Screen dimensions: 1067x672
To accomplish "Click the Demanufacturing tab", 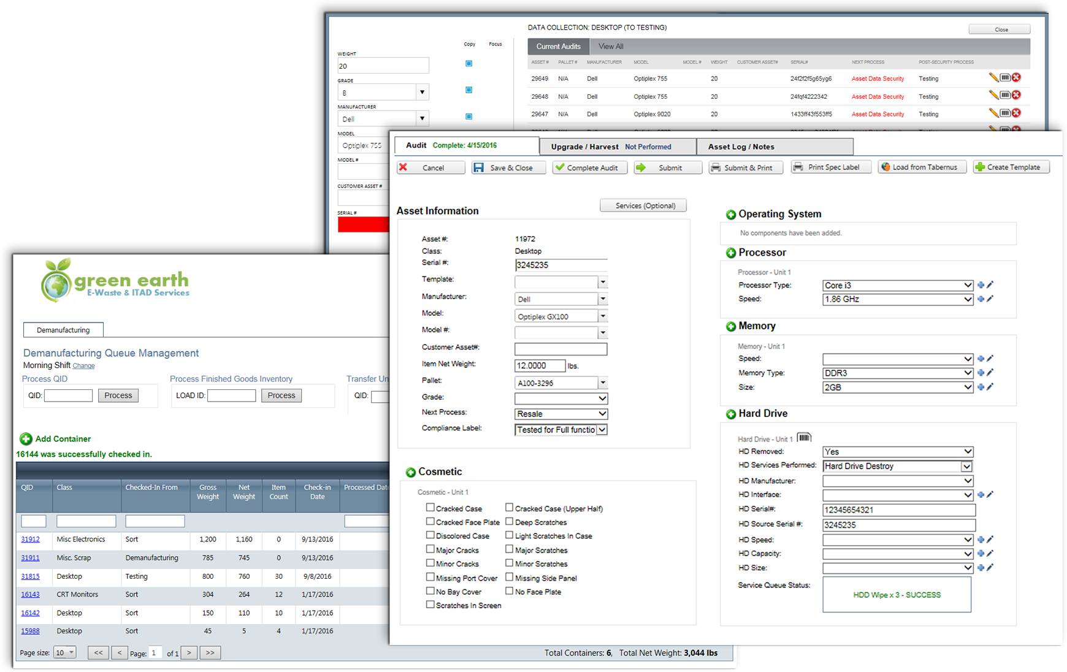I will point(63,330).
